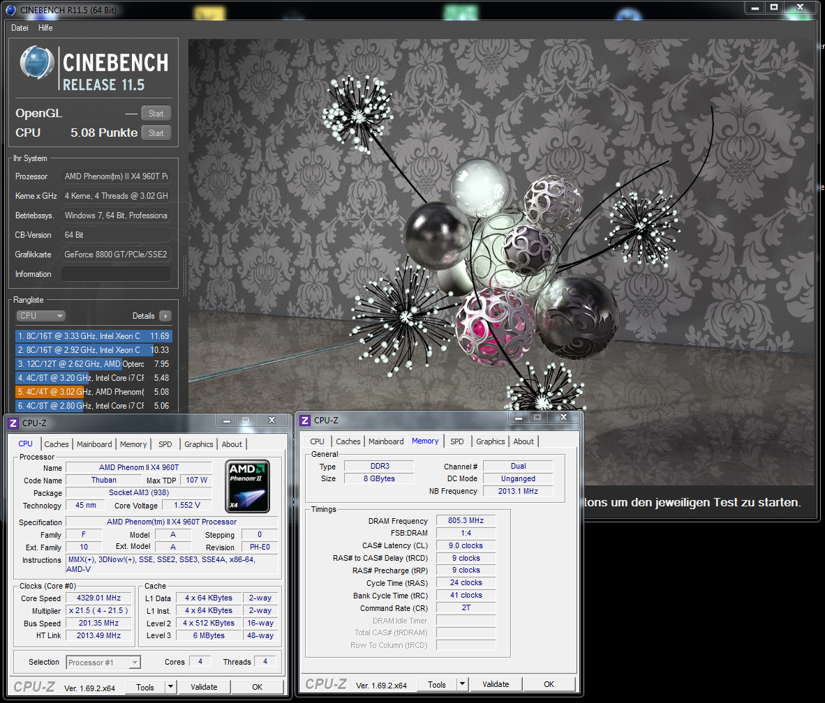Viewport: 825px width, 703px height.
Task: Click the Information input field
Action: pyautogui.click(x=116, y=274)
